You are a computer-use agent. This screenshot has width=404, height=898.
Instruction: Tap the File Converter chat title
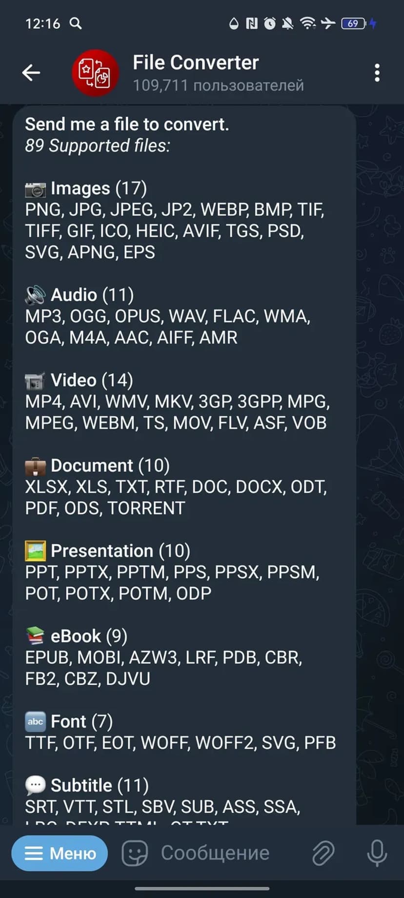pyautogui.click(x=196, y=62)
